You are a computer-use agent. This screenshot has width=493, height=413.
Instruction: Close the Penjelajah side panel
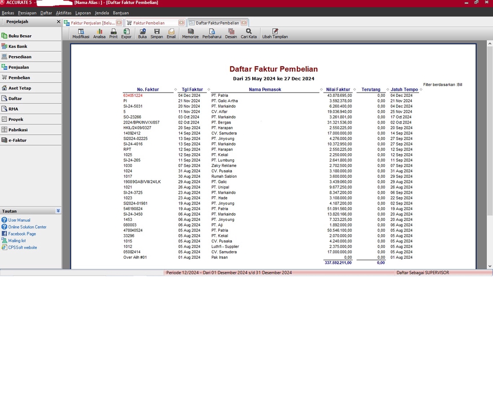click(x=57, y=22)
